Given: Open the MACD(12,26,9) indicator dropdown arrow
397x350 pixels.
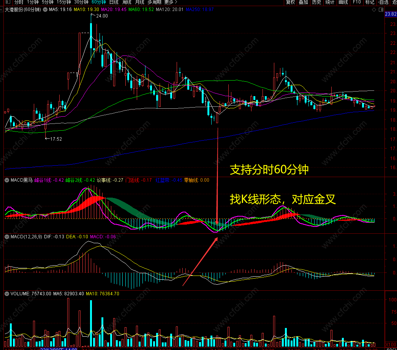Looking at the screenshot, I should pyautogui.click(x=7, y=237).
